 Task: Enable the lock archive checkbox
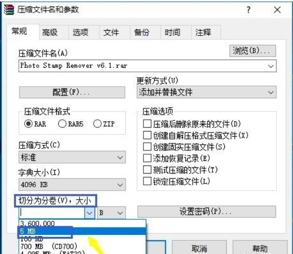click(x=147, y=181)
